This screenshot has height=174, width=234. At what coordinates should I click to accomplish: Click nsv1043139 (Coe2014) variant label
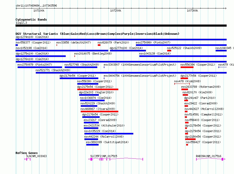pos(155,54)
